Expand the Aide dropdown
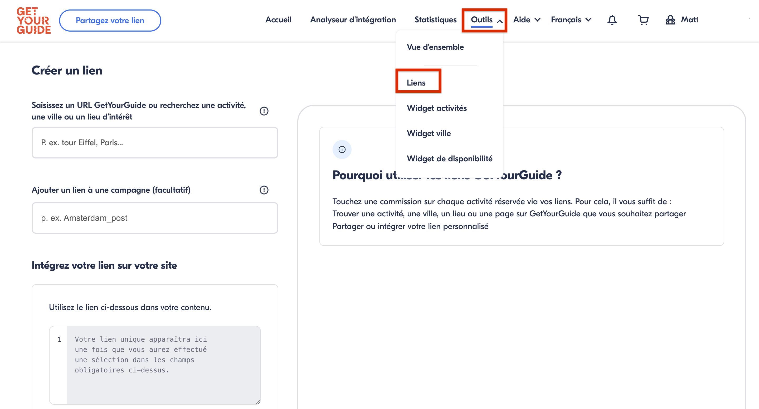 pos(527,20)
